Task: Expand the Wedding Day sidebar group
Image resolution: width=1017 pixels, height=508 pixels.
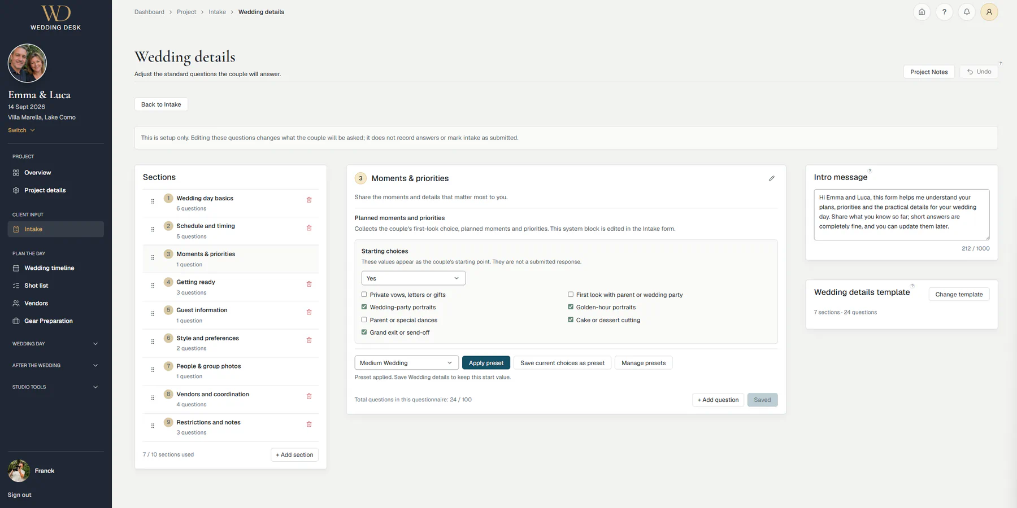Action: pos(55,344)
